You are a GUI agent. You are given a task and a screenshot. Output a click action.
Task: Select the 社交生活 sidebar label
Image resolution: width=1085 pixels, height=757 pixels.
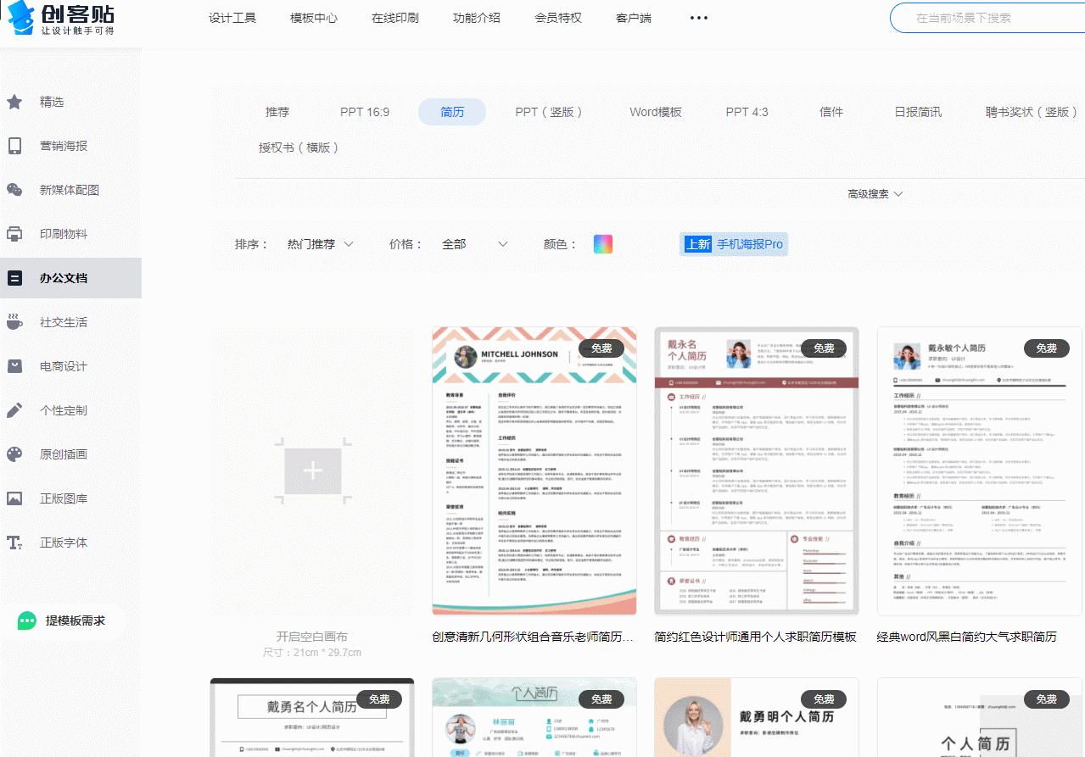(x=64, y=322)
